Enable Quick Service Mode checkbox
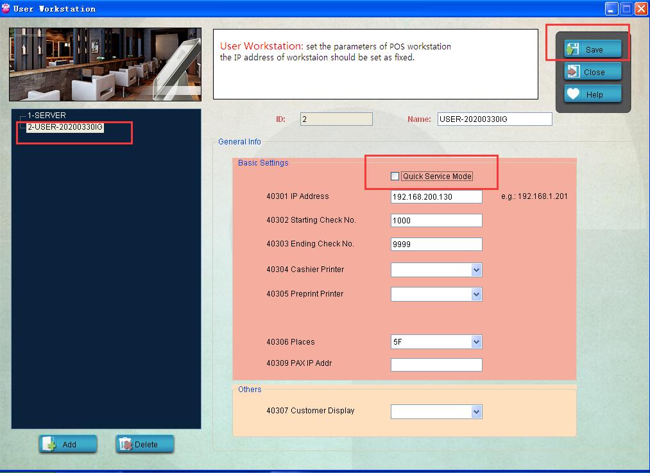The height and width of the screenshot is (473, 650). [395, 176]
